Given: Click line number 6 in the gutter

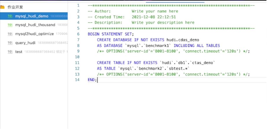Looking at the screenshot, I should 78,34.
